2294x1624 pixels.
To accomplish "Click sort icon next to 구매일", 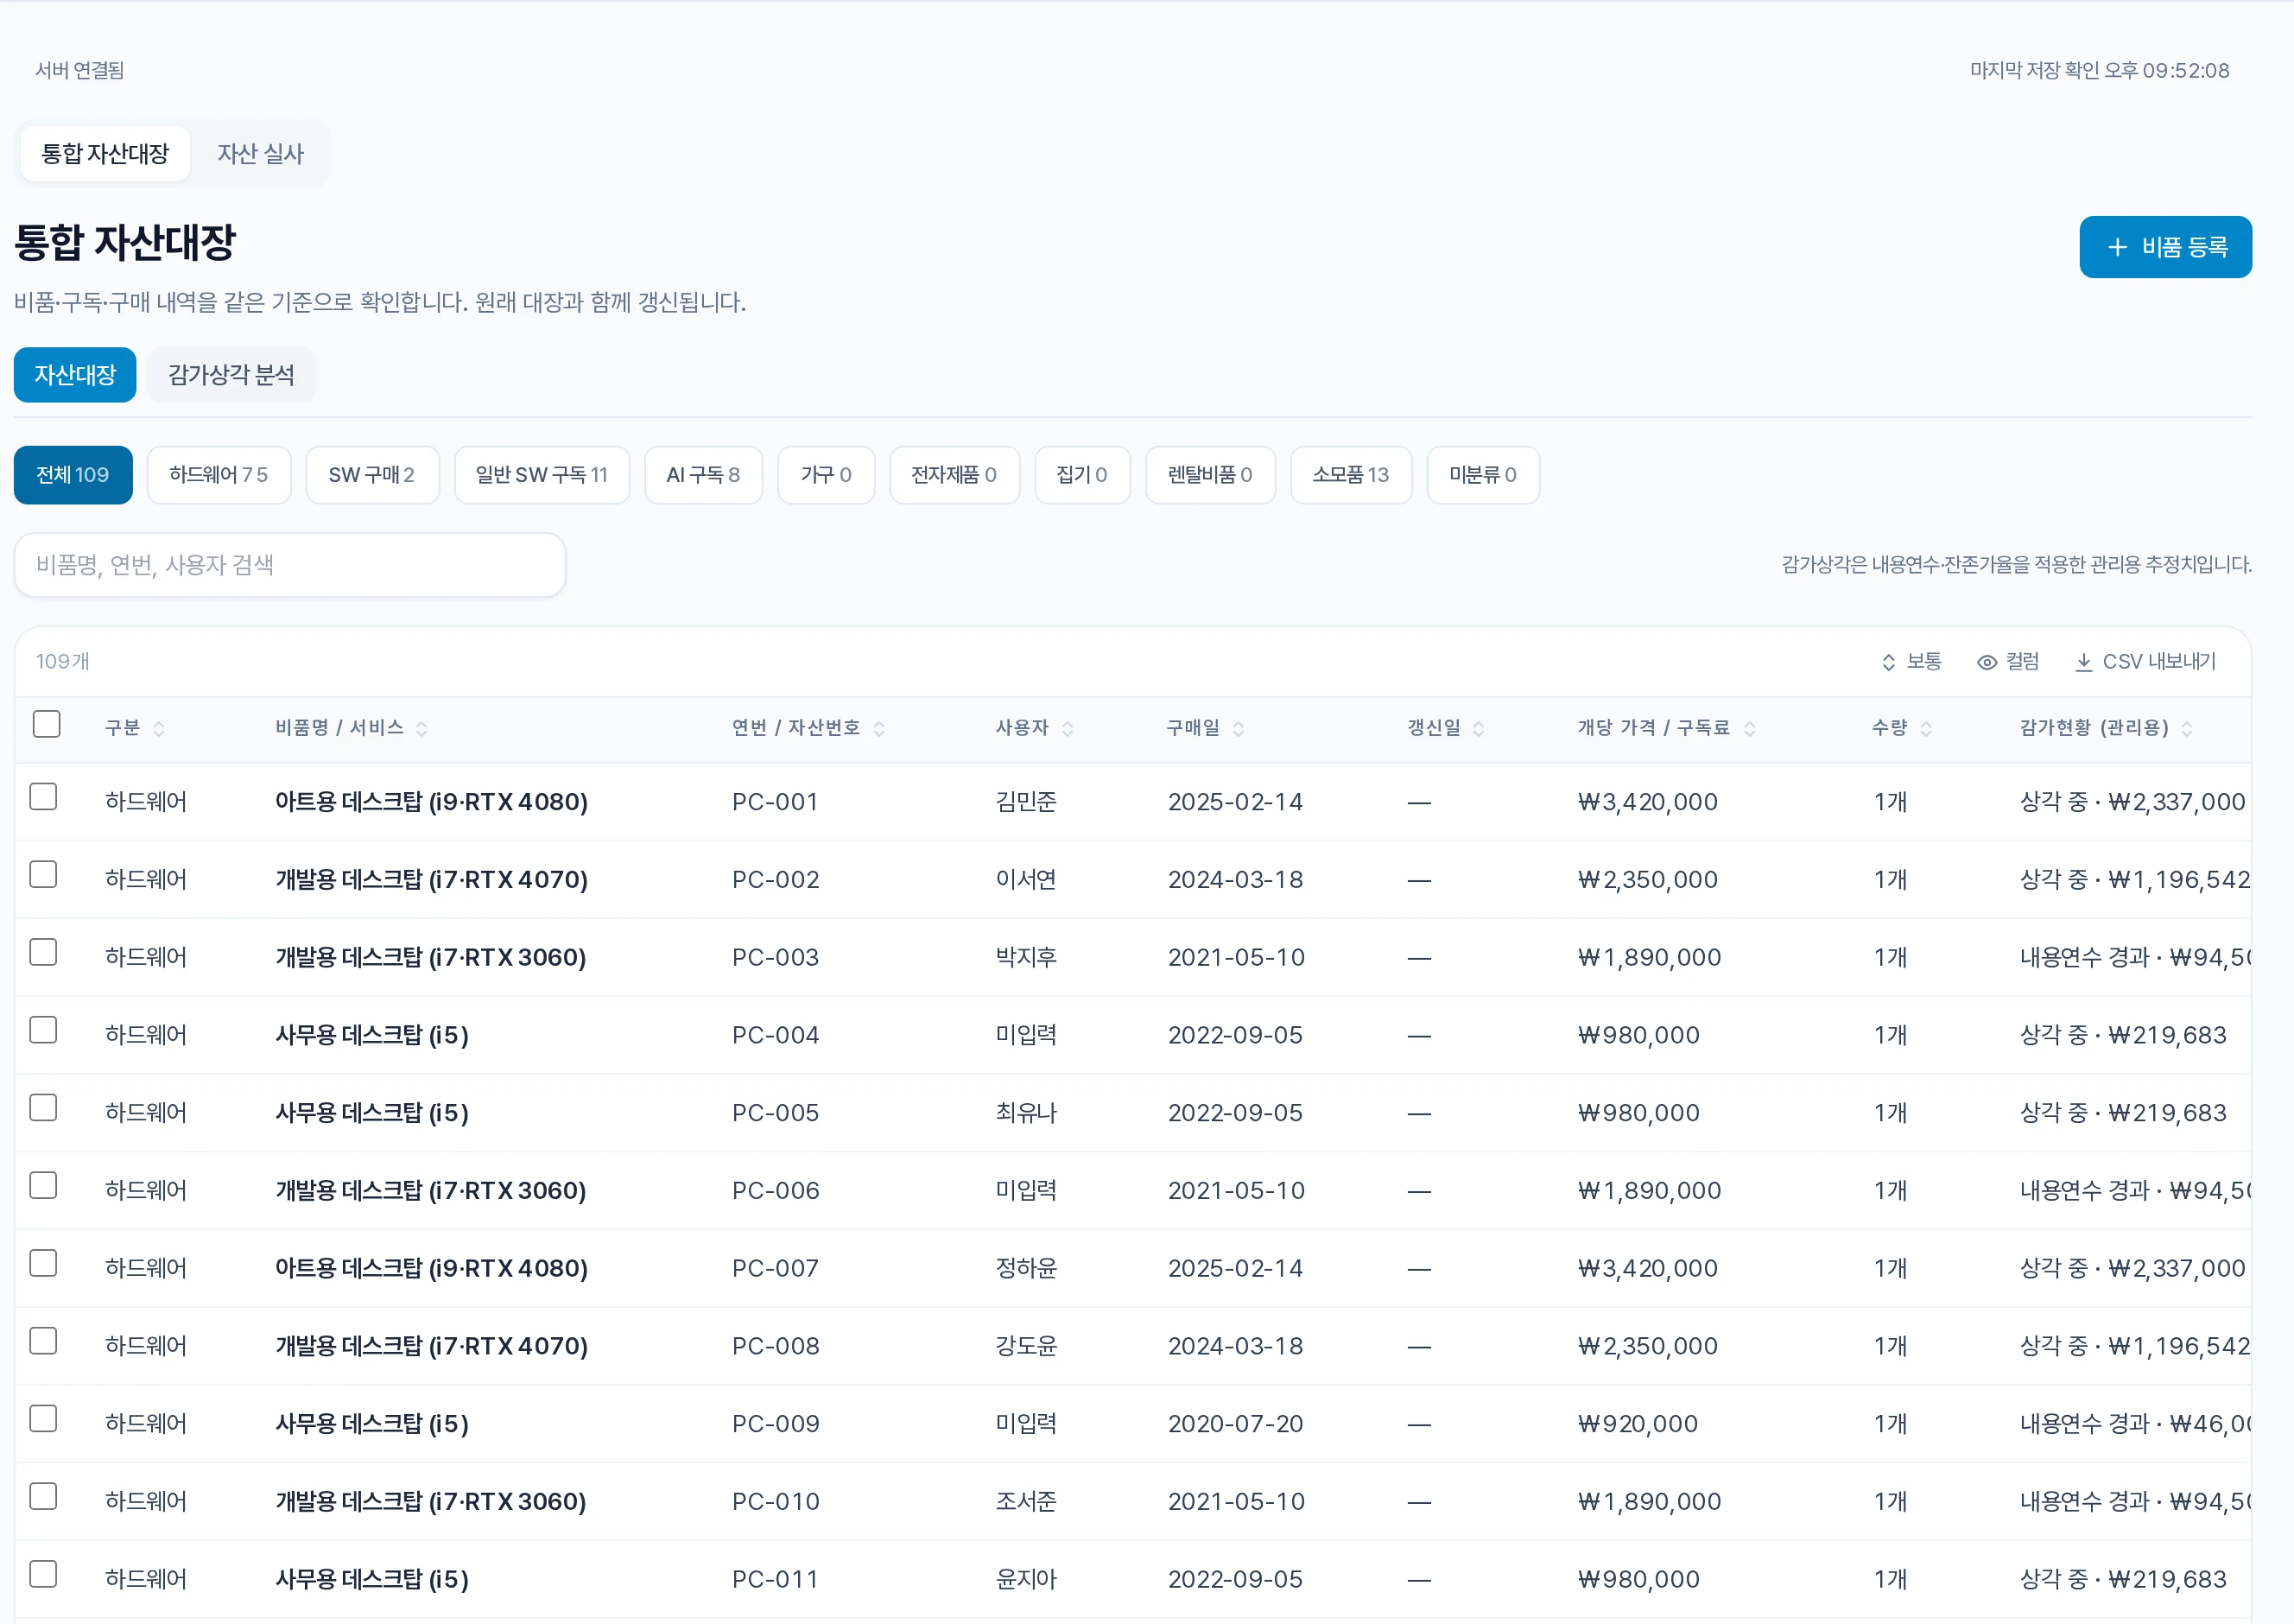I will coord(1239,729).
